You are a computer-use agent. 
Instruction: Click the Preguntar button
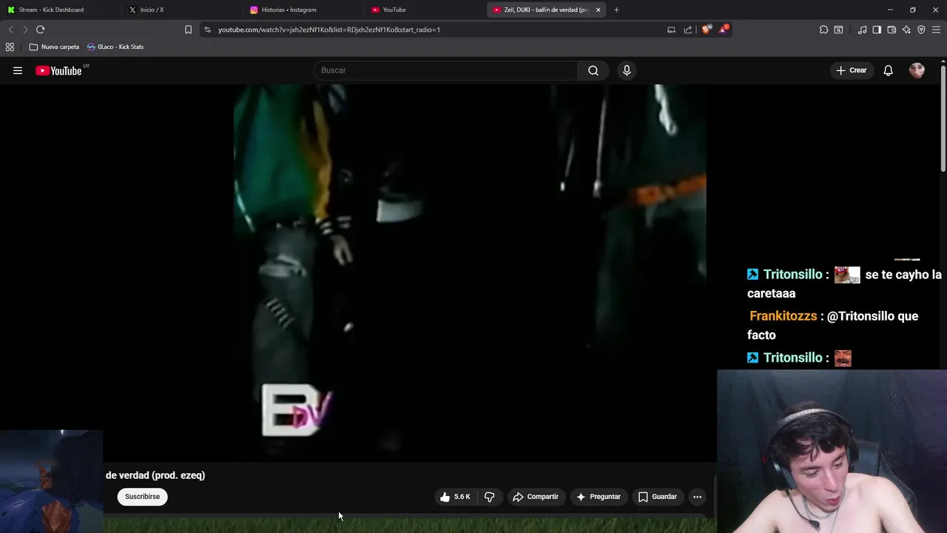599,497
